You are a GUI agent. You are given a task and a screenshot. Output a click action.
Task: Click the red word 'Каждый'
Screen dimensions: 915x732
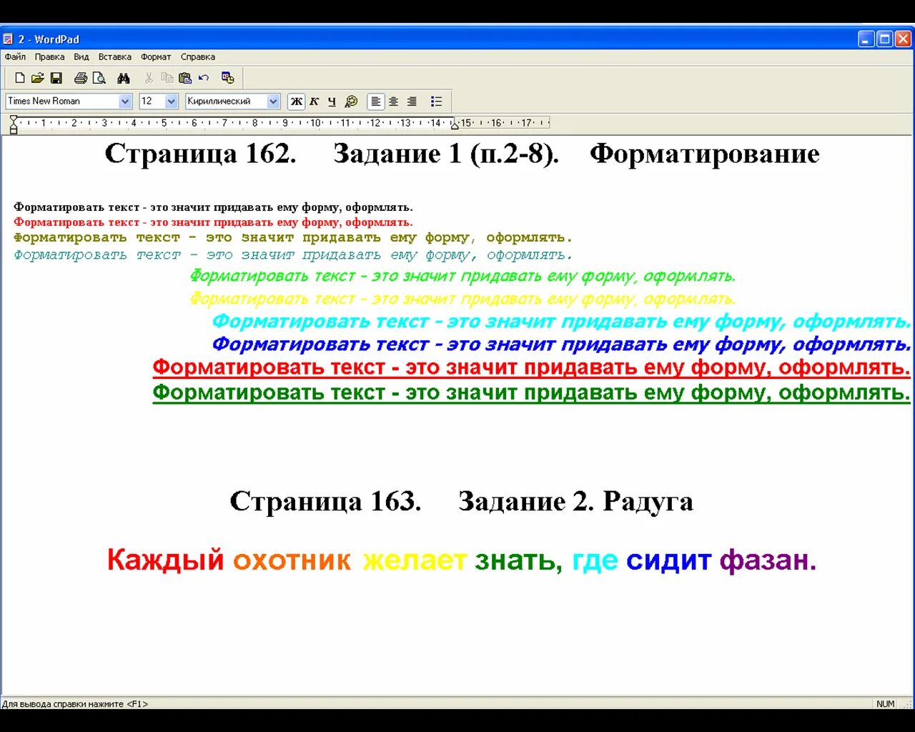[x=166, y=560]
